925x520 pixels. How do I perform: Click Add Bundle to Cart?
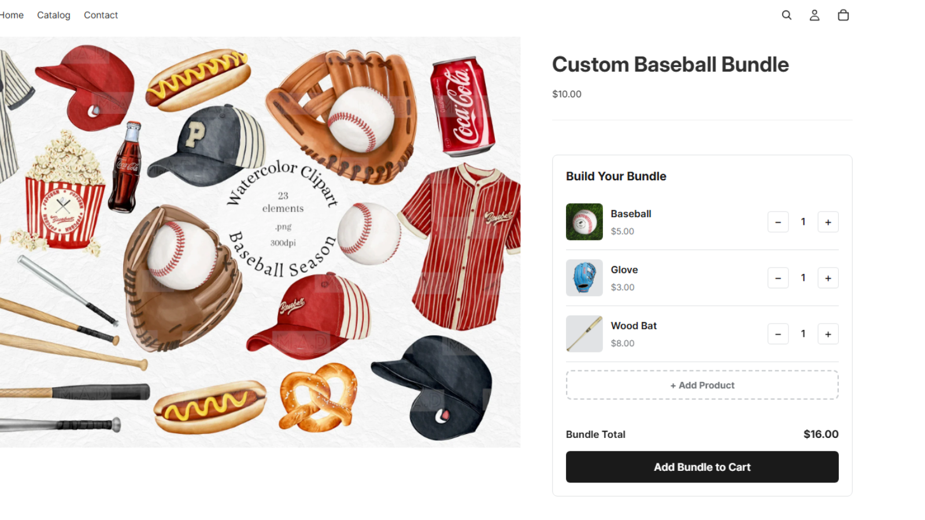coord(702,467)
